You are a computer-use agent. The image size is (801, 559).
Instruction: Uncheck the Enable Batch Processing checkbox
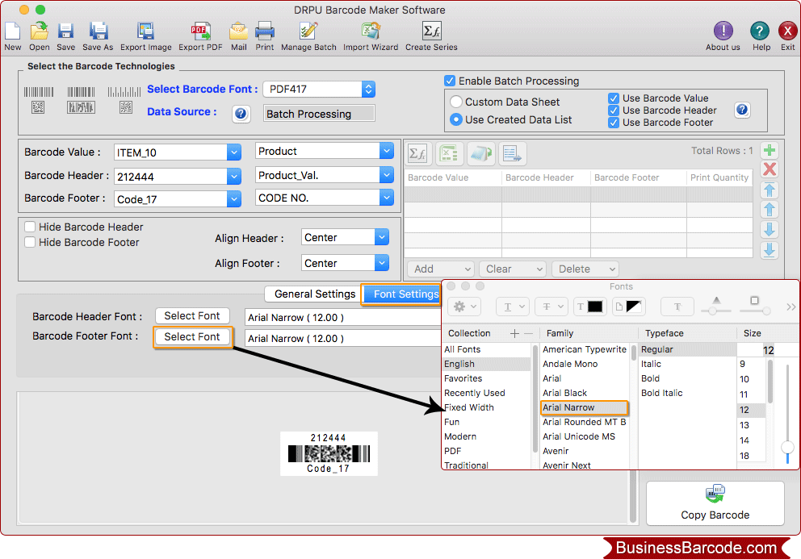450,81
